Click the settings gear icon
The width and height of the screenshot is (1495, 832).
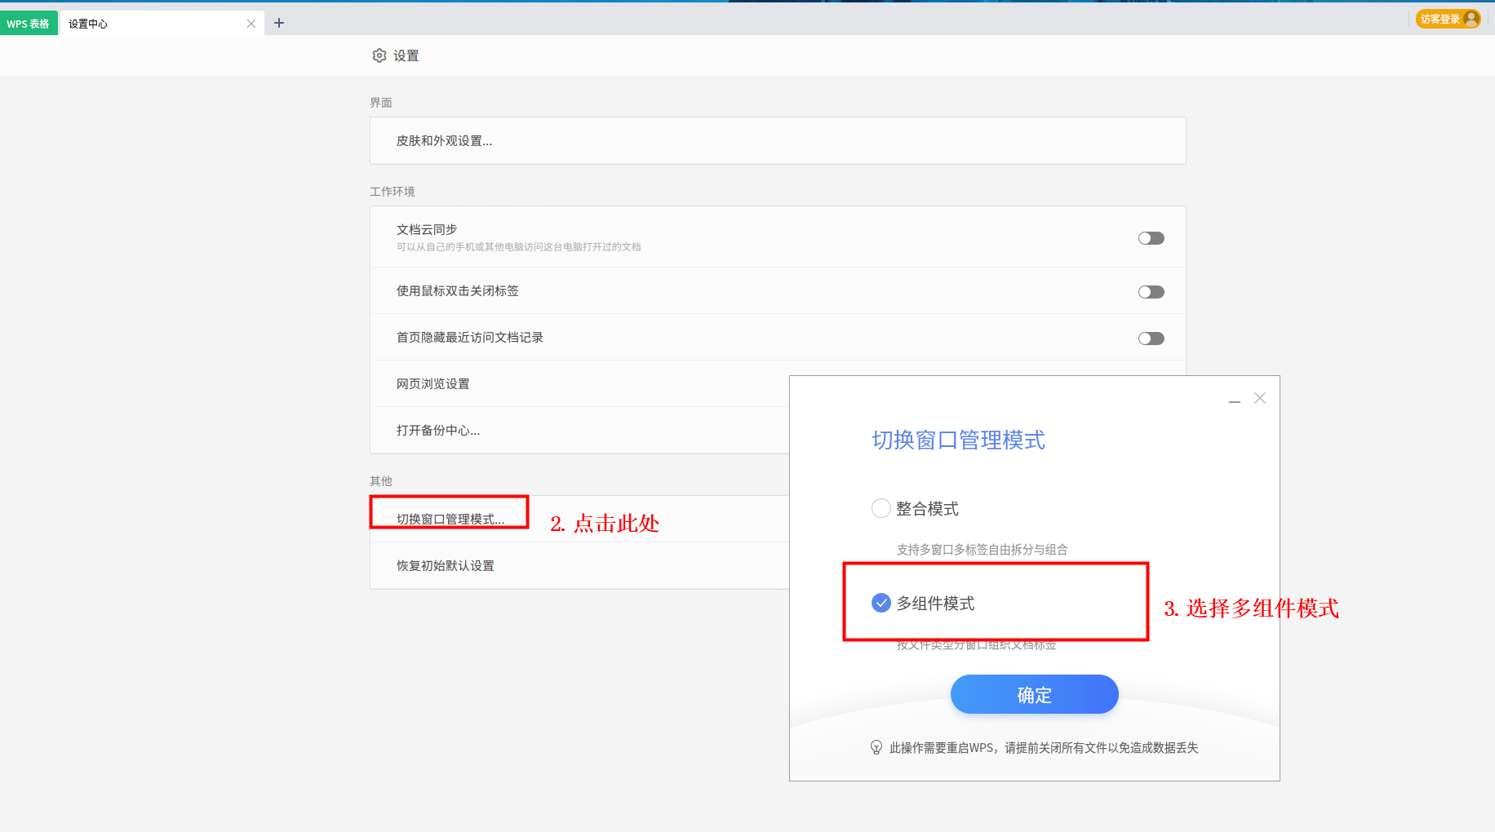[379, 55]
